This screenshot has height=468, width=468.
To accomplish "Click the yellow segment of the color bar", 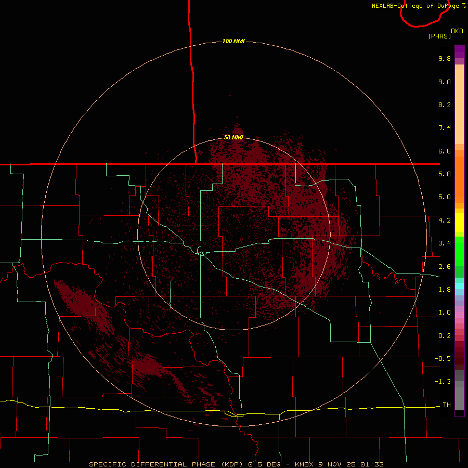I will coord(459,223).
